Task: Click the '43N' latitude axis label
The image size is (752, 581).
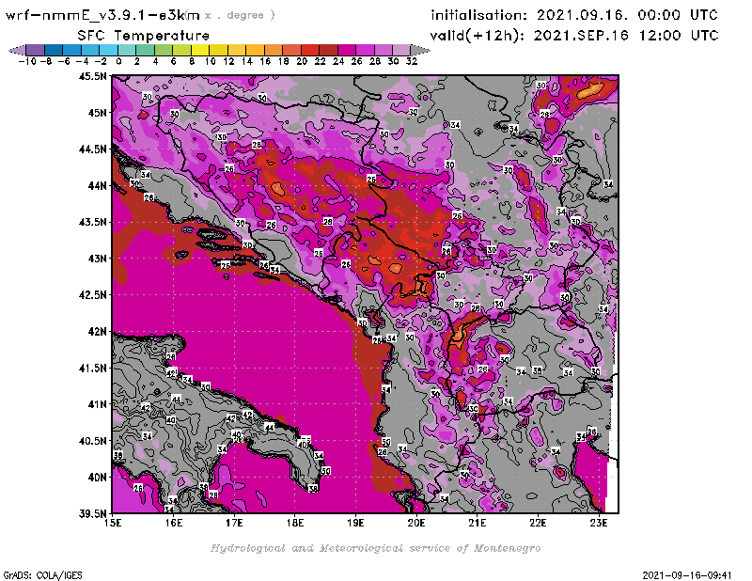Action: click(x=97, y=259)
